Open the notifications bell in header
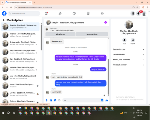 138,13
